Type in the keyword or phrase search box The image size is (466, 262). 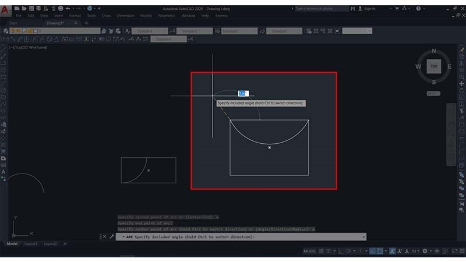point(322,9)
